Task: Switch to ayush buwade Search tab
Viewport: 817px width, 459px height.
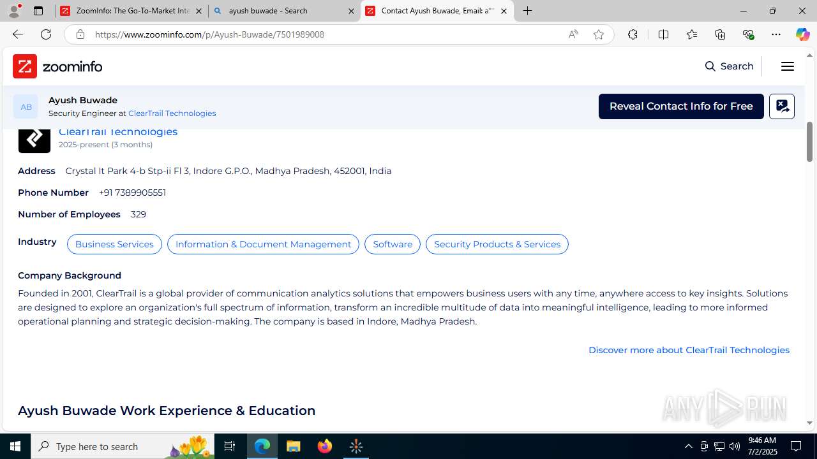Action: tap(284, 11)
